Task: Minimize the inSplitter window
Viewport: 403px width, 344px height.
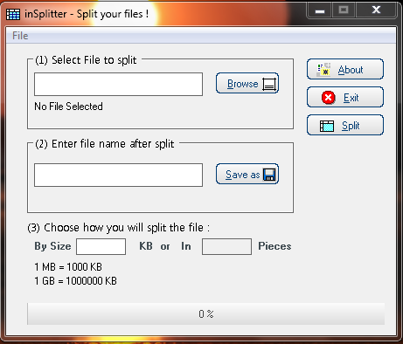Action: (x=320, y=10)
